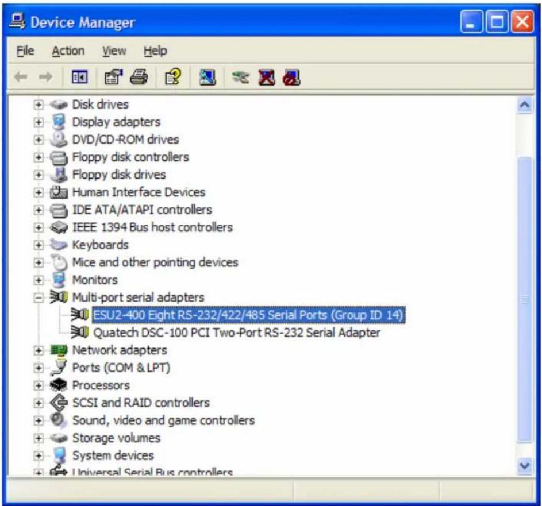542x506 pixels.
Task: Open the Properties toolbar icon
Action: 113,77
